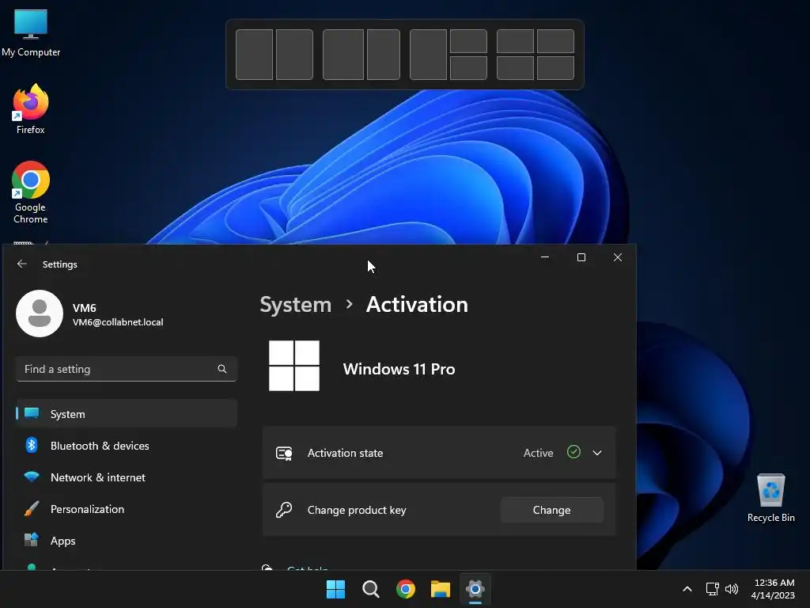The image size is (810, 608).
Task: Click the volume speaker icon in the tray
Action: 732,589
